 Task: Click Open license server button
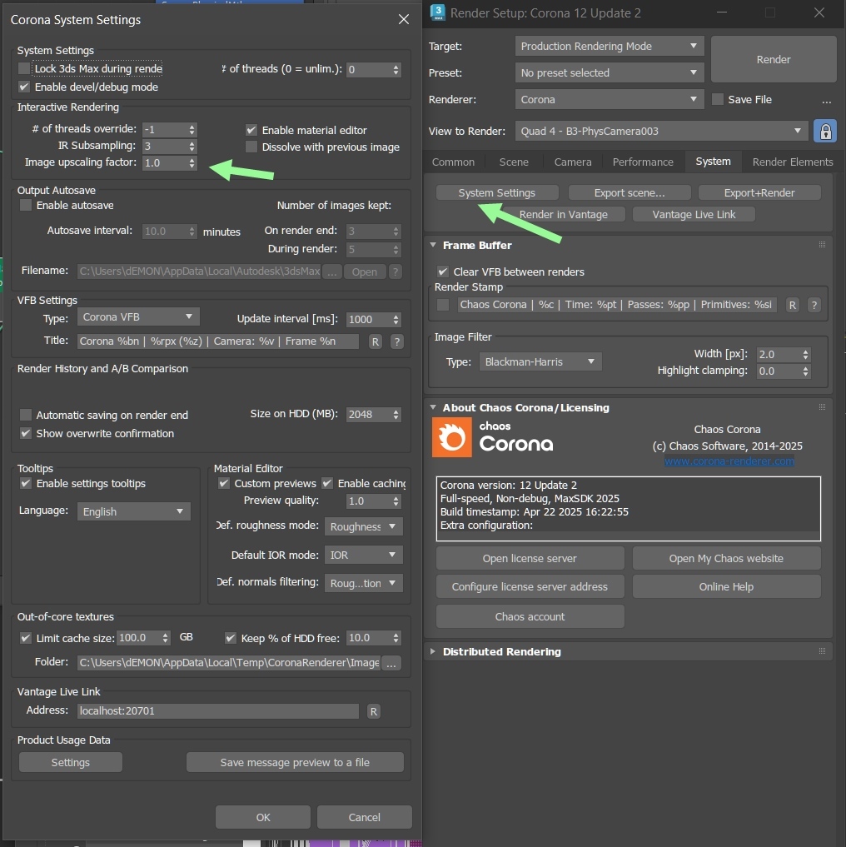(530, 559)
